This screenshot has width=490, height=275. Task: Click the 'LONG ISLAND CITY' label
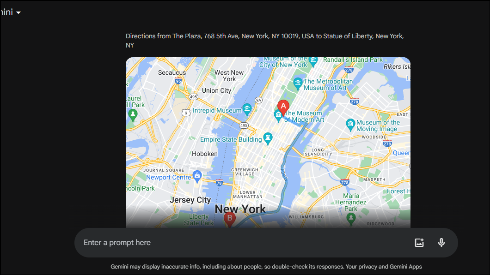pyautogui.click(x=318, y=152)
